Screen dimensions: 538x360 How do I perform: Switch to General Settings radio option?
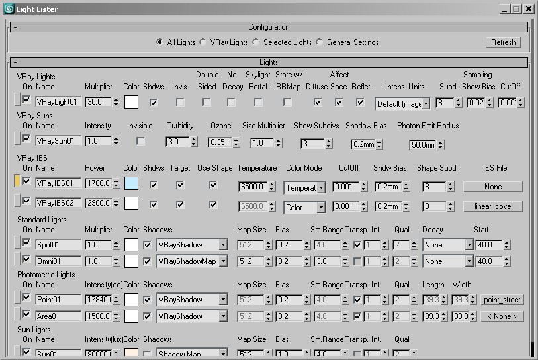click(319, 42)
